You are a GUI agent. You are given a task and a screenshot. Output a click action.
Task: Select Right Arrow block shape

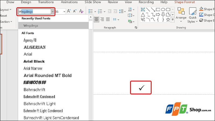[x=158, y=15]
